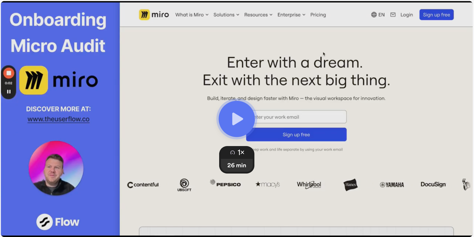Click the yellow Miro logo in sidebar
Viewport: 474px width, 237px height.
tap(34, 80)
